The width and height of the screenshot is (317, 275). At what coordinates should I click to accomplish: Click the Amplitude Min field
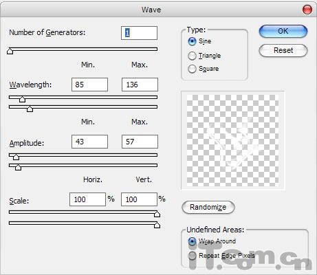(x=89, y=142)
